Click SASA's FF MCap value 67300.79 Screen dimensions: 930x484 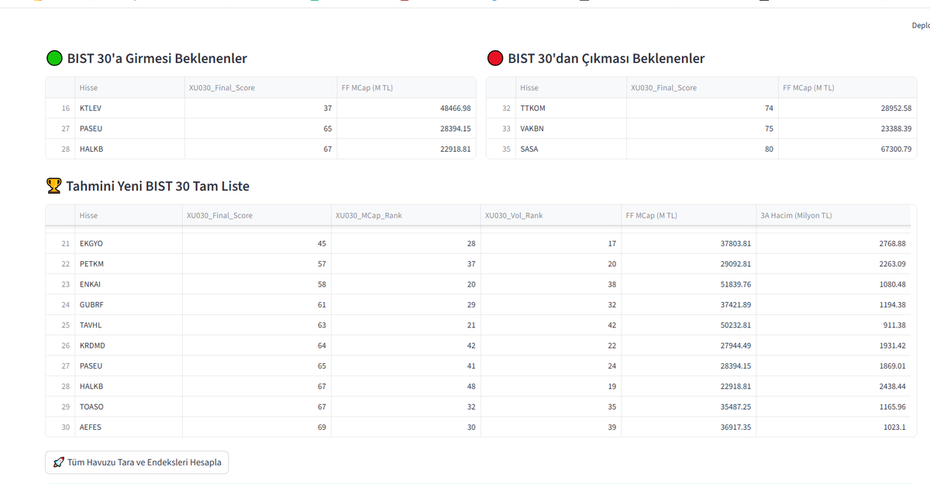point(847,149)
